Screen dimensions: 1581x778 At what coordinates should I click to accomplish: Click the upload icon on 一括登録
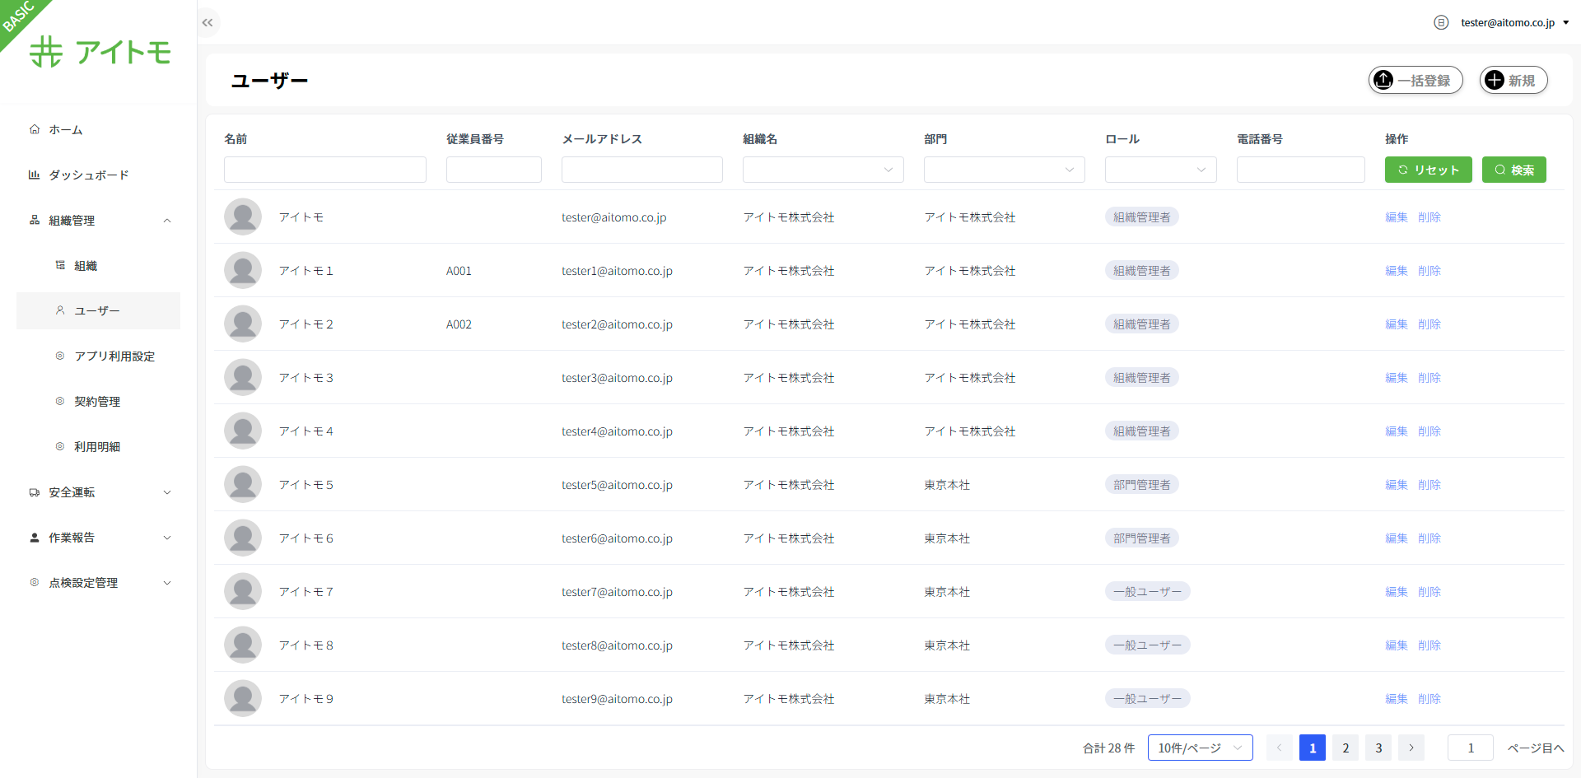click(1383, 80)
